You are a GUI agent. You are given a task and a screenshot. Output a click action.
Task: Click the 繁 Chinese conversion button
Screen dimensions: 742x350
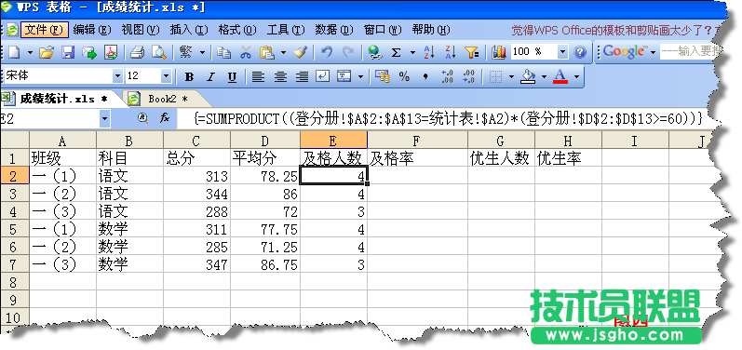click(185, 52)
